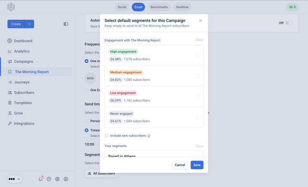Click the eye views counter badge
Image resolution: width=308 pixels, height=187 pixels.
292,7
